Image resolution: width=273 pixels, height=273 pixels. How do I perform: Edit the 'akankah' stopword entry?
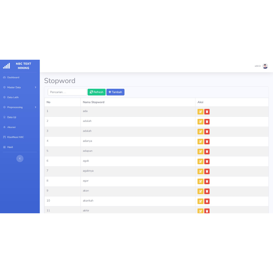200,201
